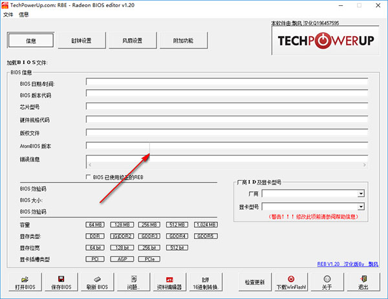The image size is (388, 299).
Task: Switch to the 附加功能 tab
Action: [x=184, y=40]
